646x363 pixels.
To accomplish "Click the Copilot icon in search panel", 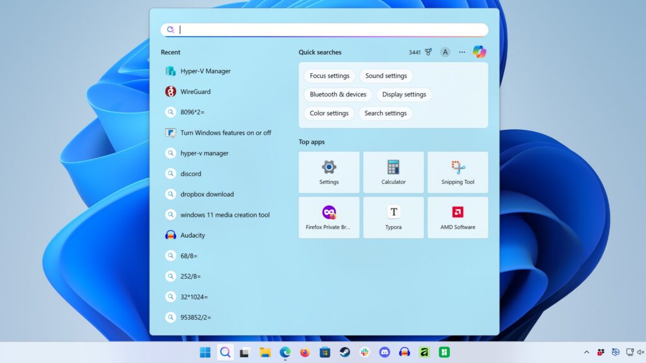I will pyautogui.click(x=479, y=52).
